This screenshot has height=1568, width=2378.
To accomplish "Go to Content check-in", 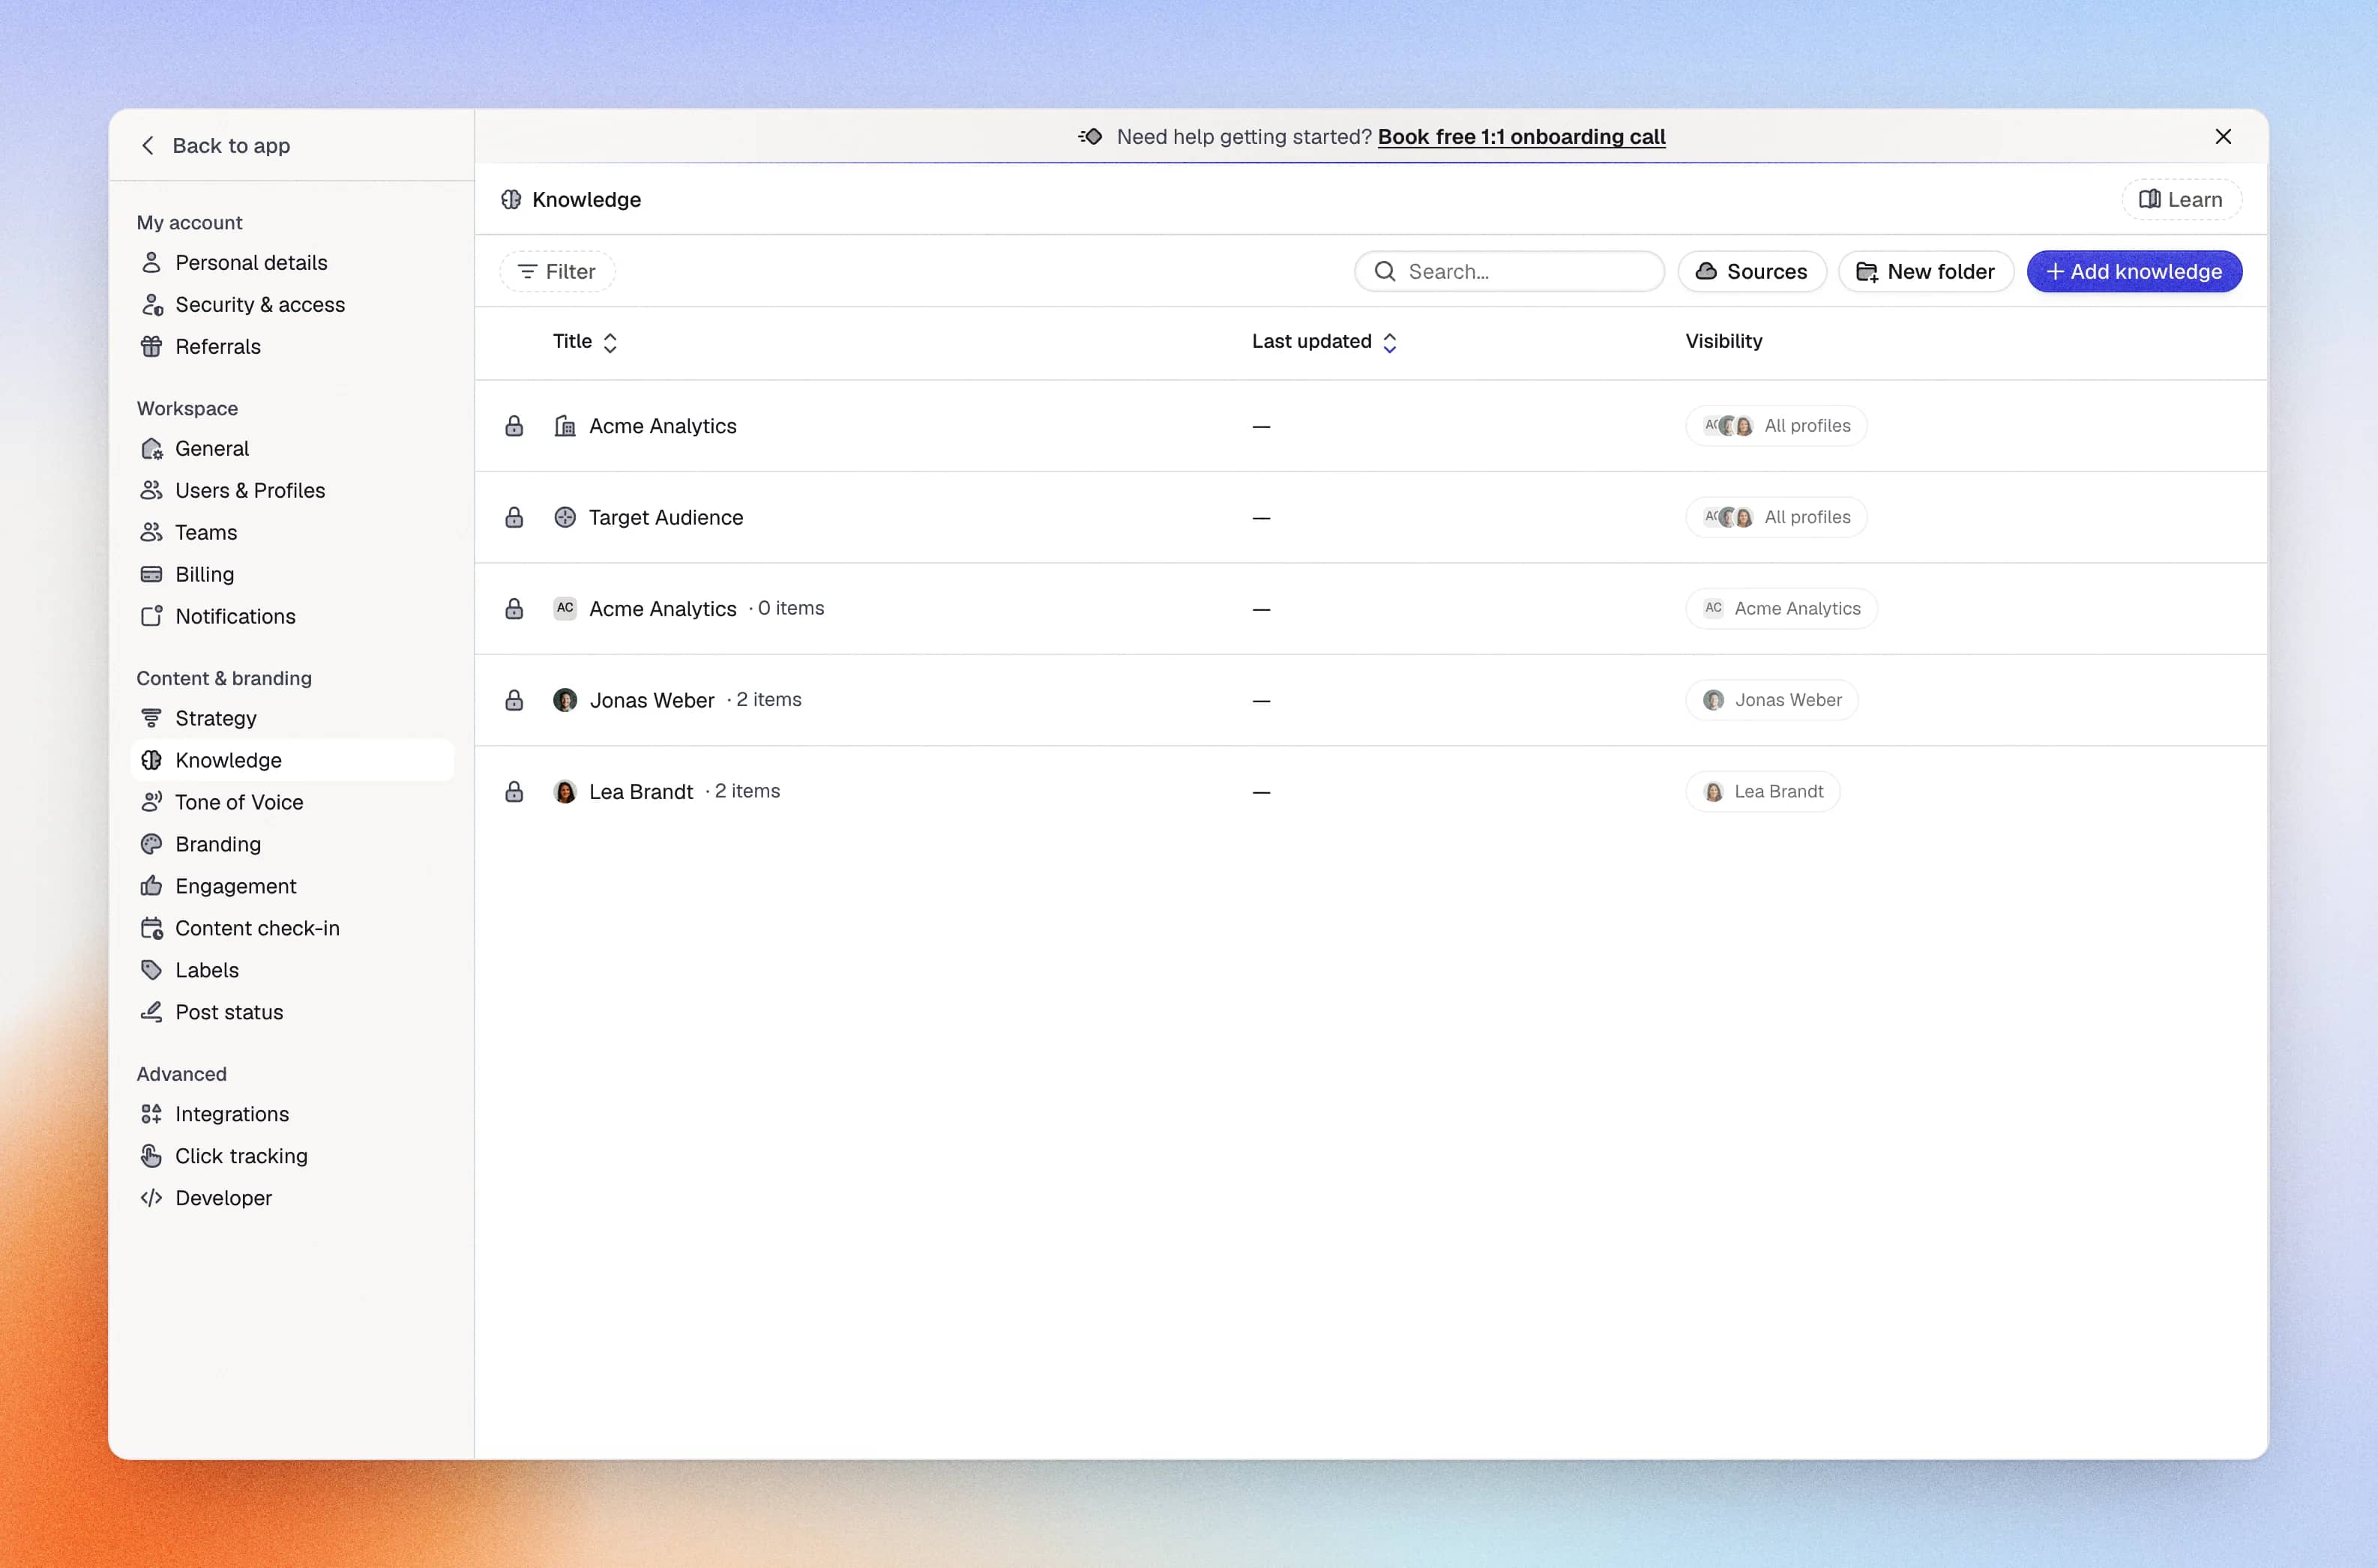I will pyautogui.click(x=292, y=928).
